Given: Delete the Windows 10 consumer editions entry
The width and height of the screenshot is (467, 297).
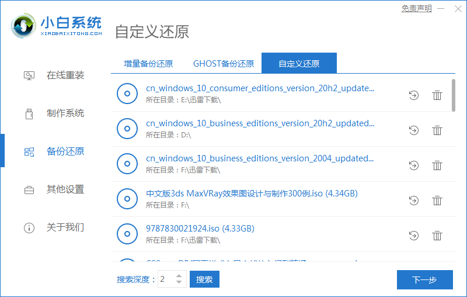Looking at the screenshot, I should pos(437,95).
